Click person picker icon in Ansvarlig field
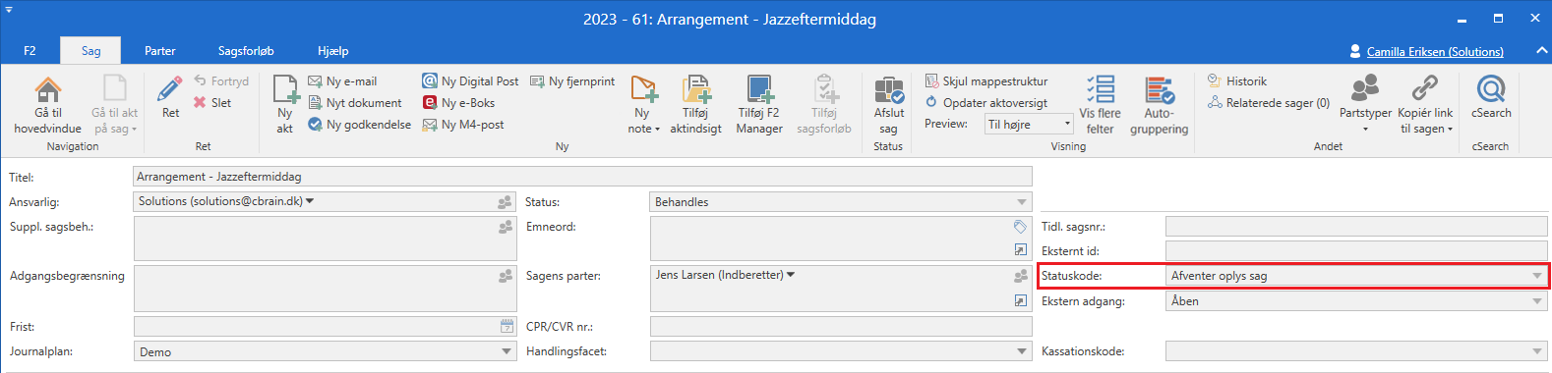The width and height of the screenshot is (1552, 373). pos(506,202)
